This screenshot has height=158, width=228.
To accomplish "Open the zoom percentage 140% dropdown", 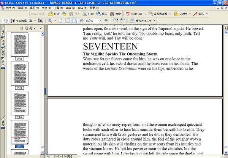I will coord(100,21).
